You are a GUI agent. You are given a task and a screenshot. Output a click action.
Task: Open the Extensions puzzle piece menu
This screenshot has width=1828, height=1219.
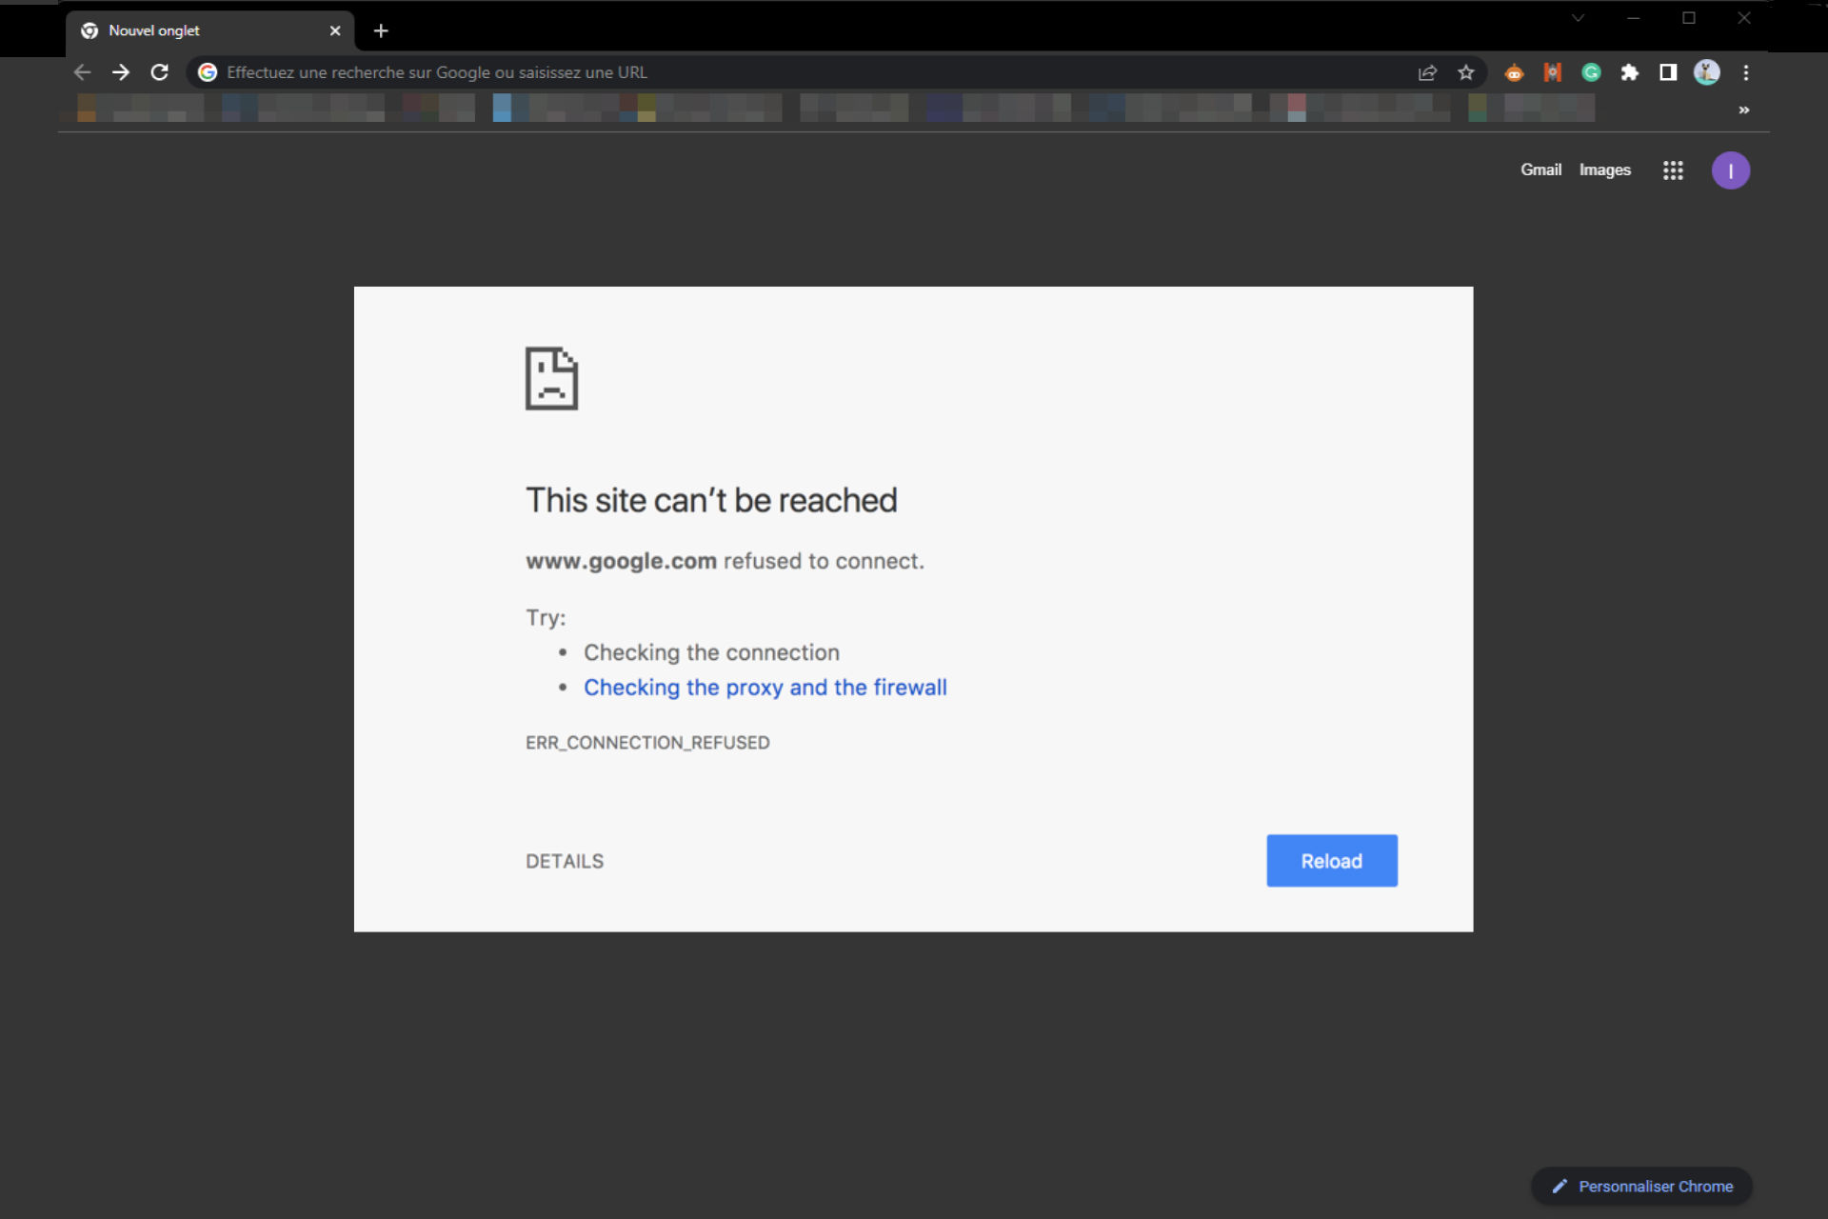pyautogui.click(x=1630, y=72)
